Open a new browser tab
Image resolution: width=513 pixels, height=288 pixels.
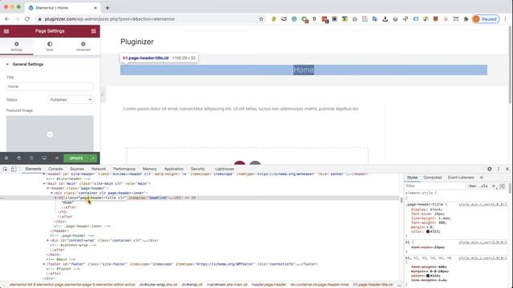107,7
